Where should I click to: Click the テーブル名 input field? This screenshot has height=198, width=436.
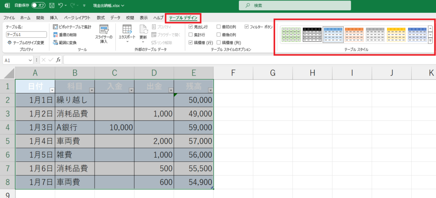tap(26, 34)
